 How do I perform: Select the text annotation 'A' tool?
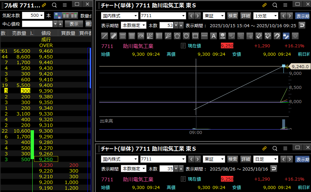tap(213, 36)
